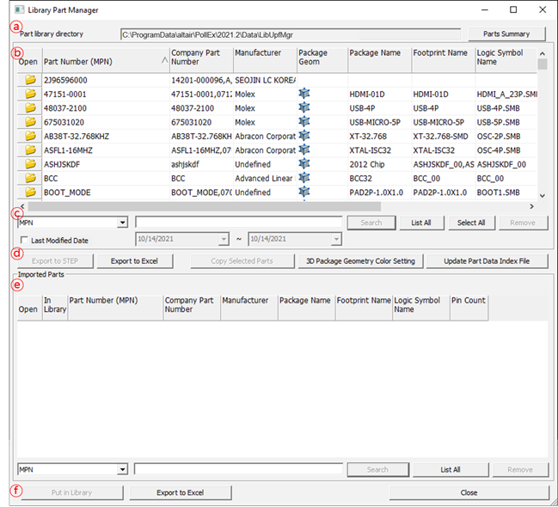The height and width of the screenshot is (507, 558).
Task: Click the Parts Summary button
Action: 506,34
